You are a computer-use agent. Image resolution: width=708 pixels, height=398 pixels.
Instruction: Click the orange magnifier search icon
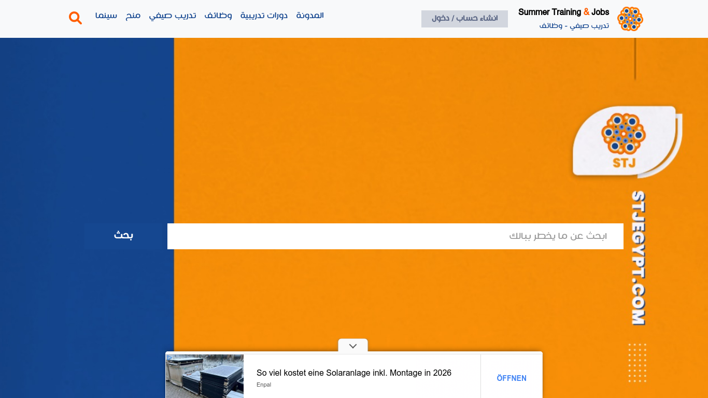[76, 18]
